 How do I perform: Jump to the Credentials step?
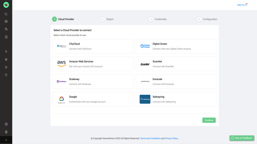pyautogui.click(x=158, y=19)
